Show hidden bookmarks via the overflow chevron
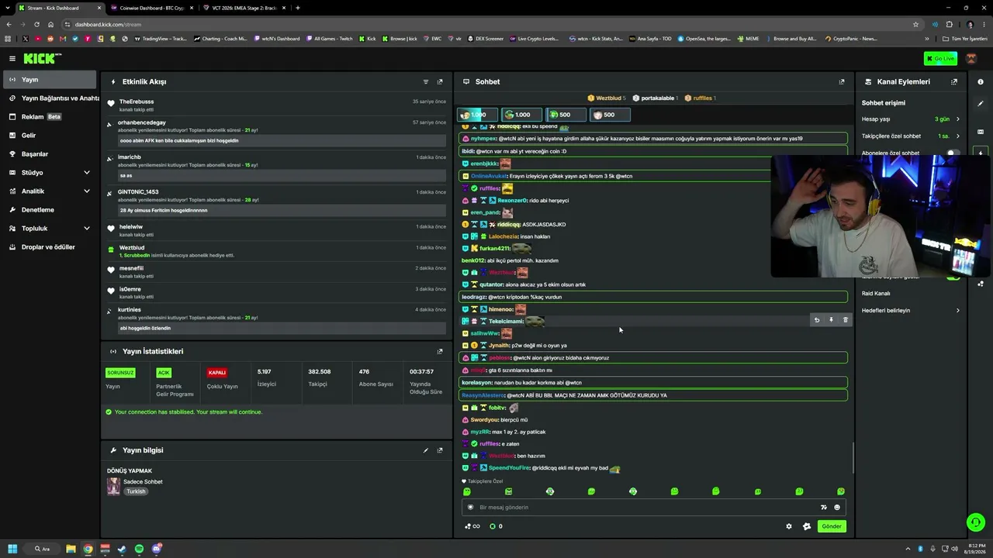993x558 pixels. click(x=927, y=39)
